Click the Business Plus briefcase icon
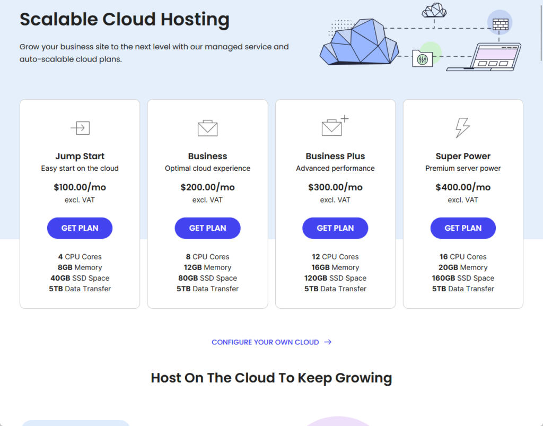The image size is (543, 426). (335, 125)
